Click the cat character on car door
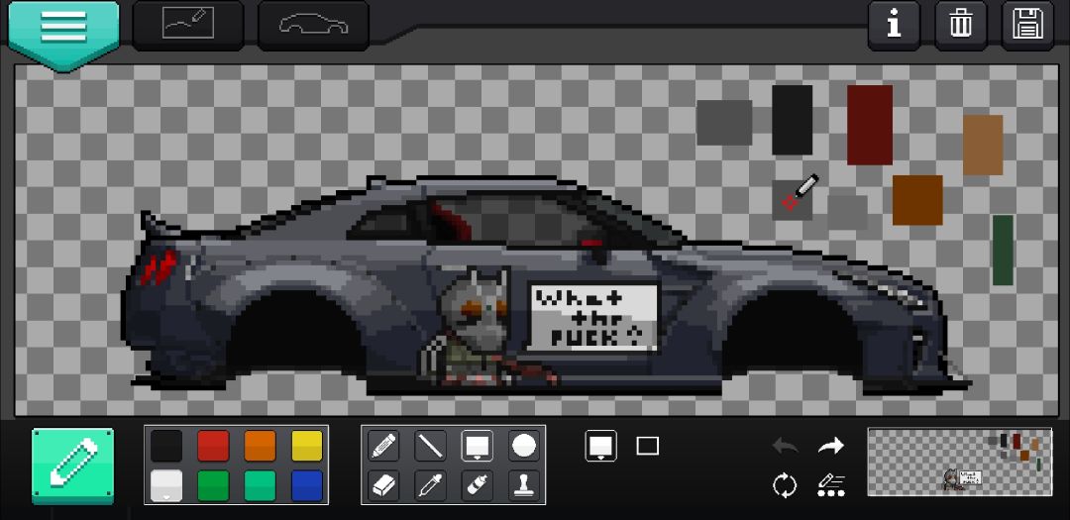 click(x=478, y=326)
